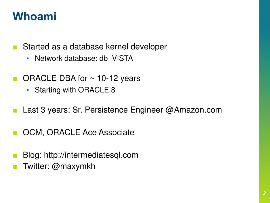
Task: Click the green bullet beside 'ORACLE DBA for'
Action: pos(15,79)
